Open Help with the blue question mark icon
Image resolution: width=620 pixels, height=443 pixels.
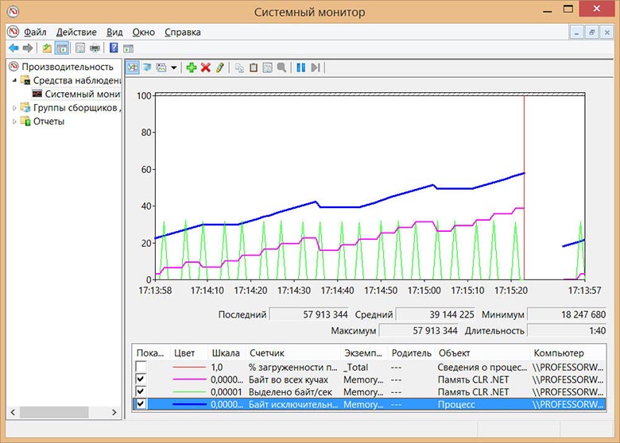[114, 48]
